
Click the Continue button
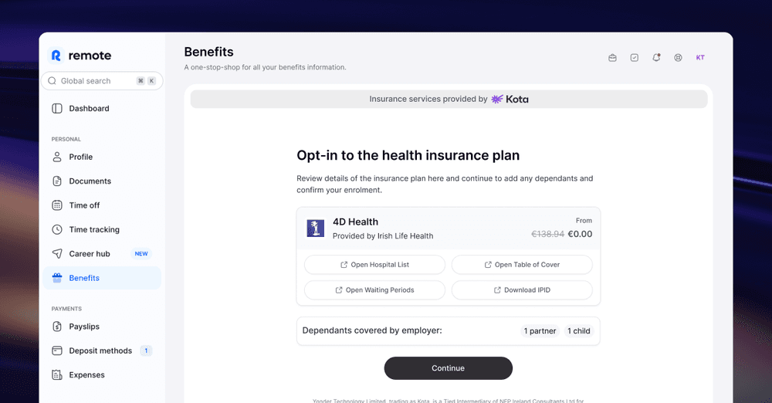pyautogui.click(x=448, y=368)
